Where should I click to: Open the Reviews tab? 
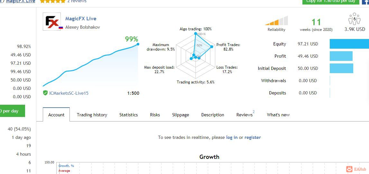point(244,115)
